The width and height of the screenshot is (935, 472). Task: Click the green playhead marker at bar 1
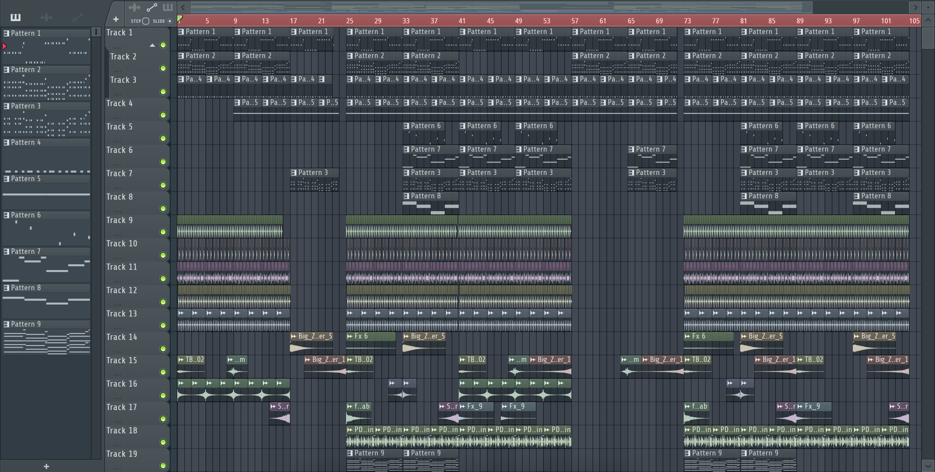(180, 18)
